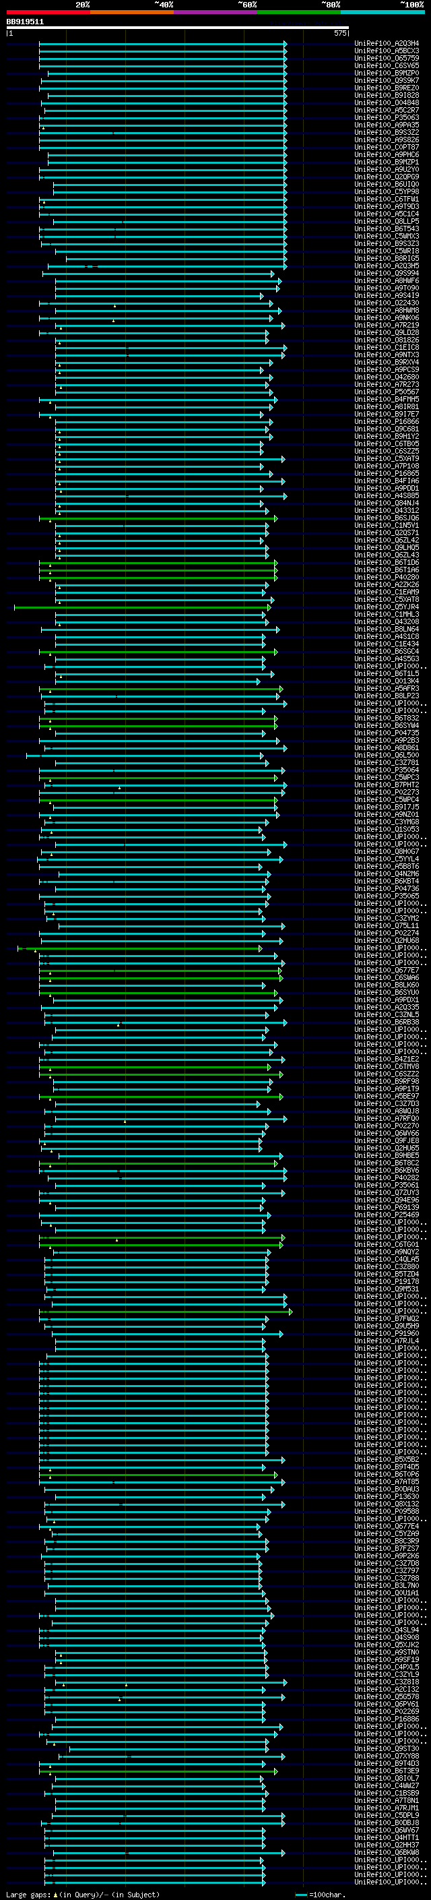This screenshot has width=431, height=1900.
Task: Select hit label UniRef100_C0PT87
Action: coord(387,148)
